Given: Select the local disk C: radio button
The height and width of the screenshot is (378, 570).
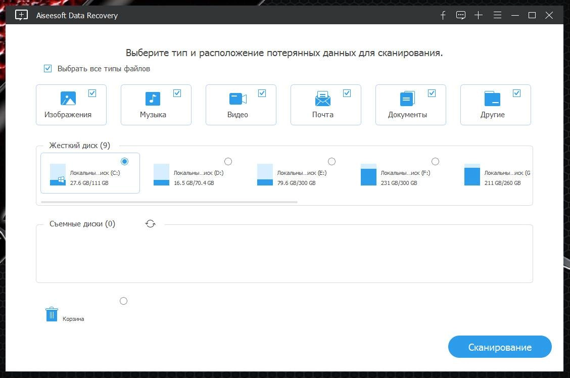Looking at the screenshot, I should (124, 161).
